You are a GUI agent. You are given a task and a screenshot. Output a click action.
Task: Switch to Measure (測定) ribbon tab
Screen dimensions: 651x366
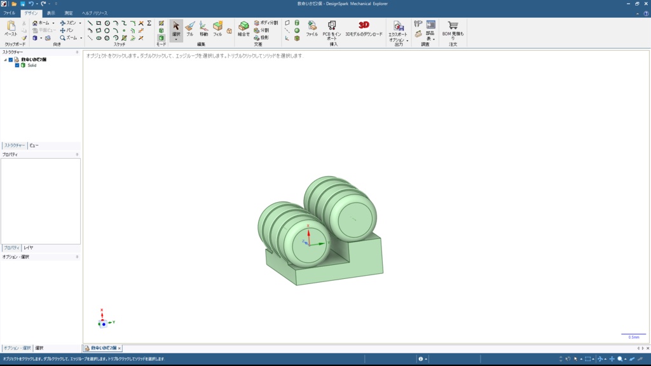(x=69, y=13)
